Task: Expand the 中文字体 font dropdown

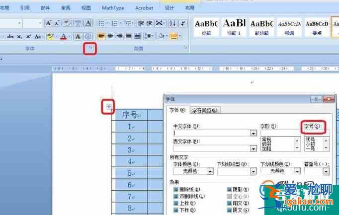Action: (253, 134)
